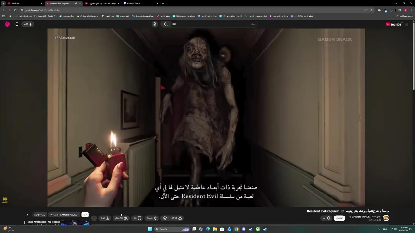The height and width of the screenshot is (233, 415).
Task: Click the taskbar Search box
Action: tap(172, 229)
